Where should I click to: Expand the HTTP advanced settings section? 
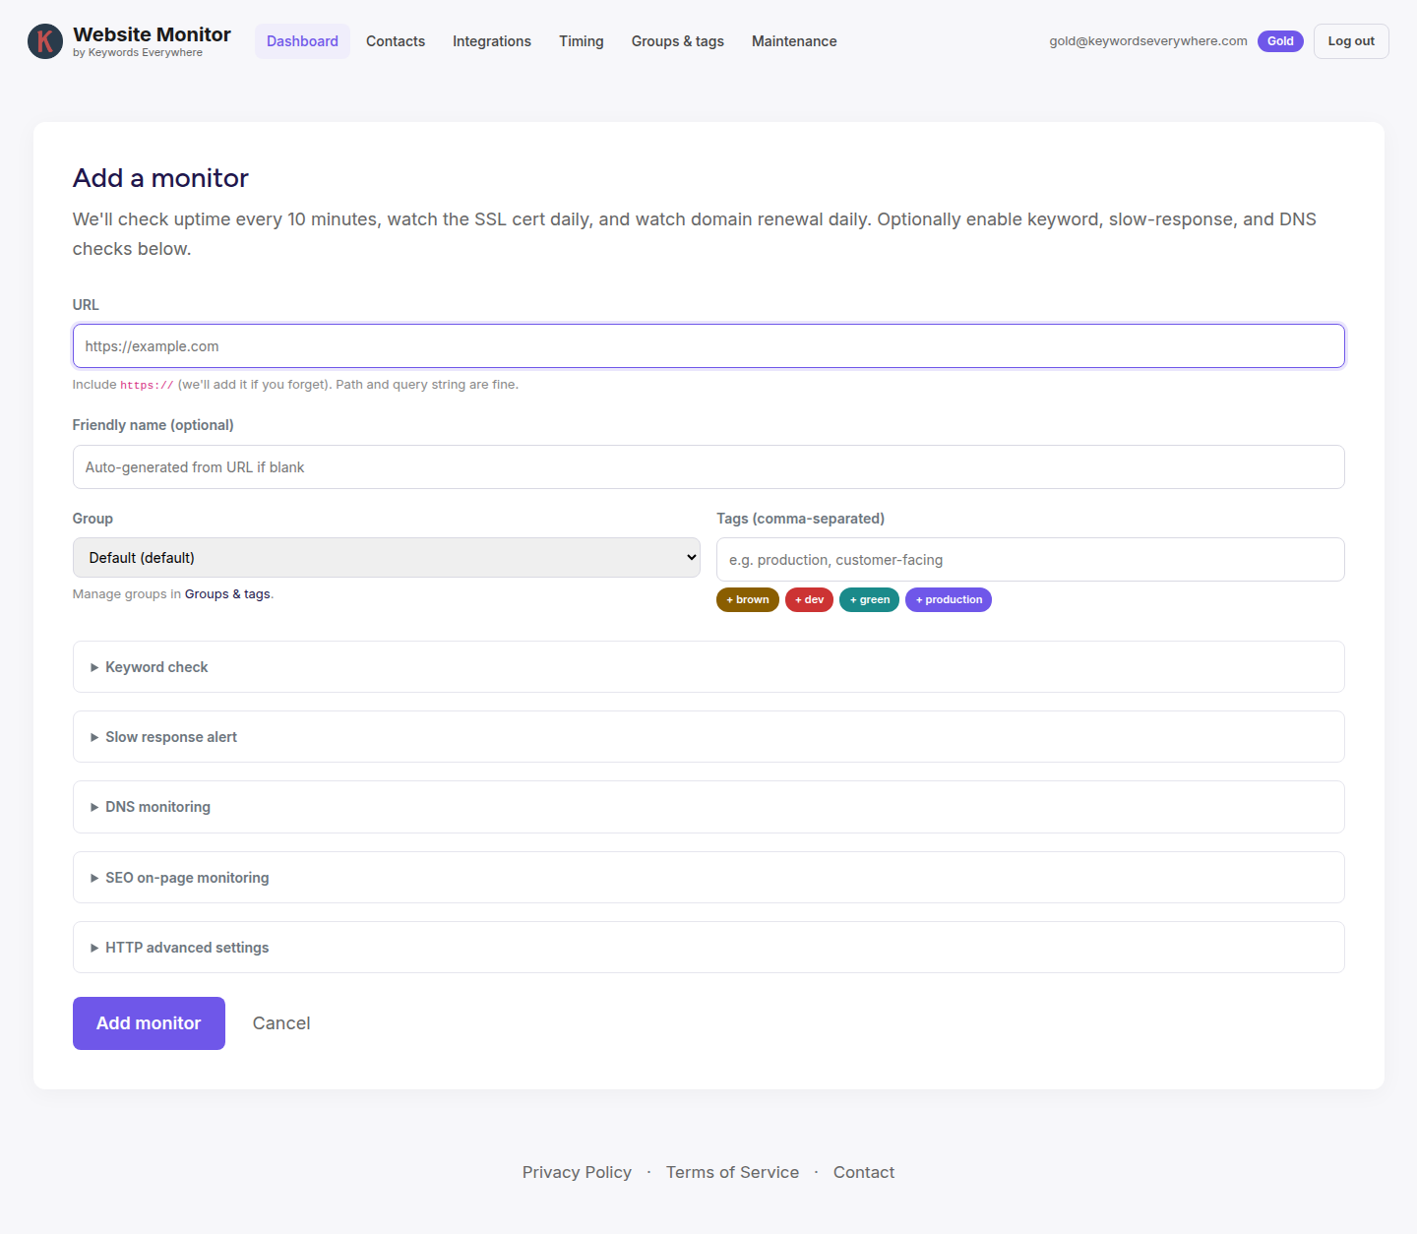tap(708, 948)
